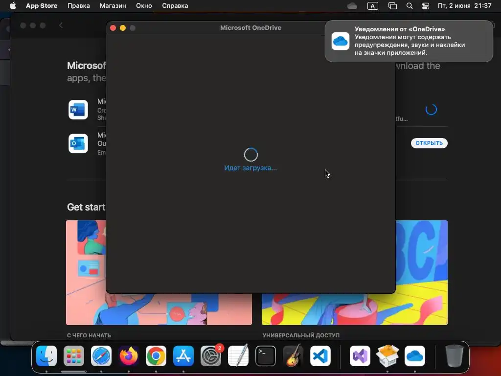The image size is (501, 376).
Task: Launch Safari from the Dock
Action: click(101, 356)
